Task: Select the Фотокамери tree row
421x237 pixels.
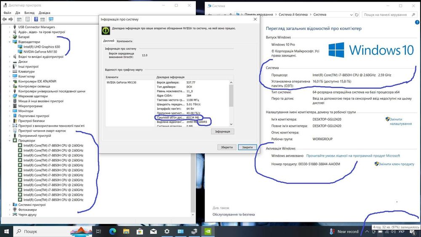Action: coord(27,210)
